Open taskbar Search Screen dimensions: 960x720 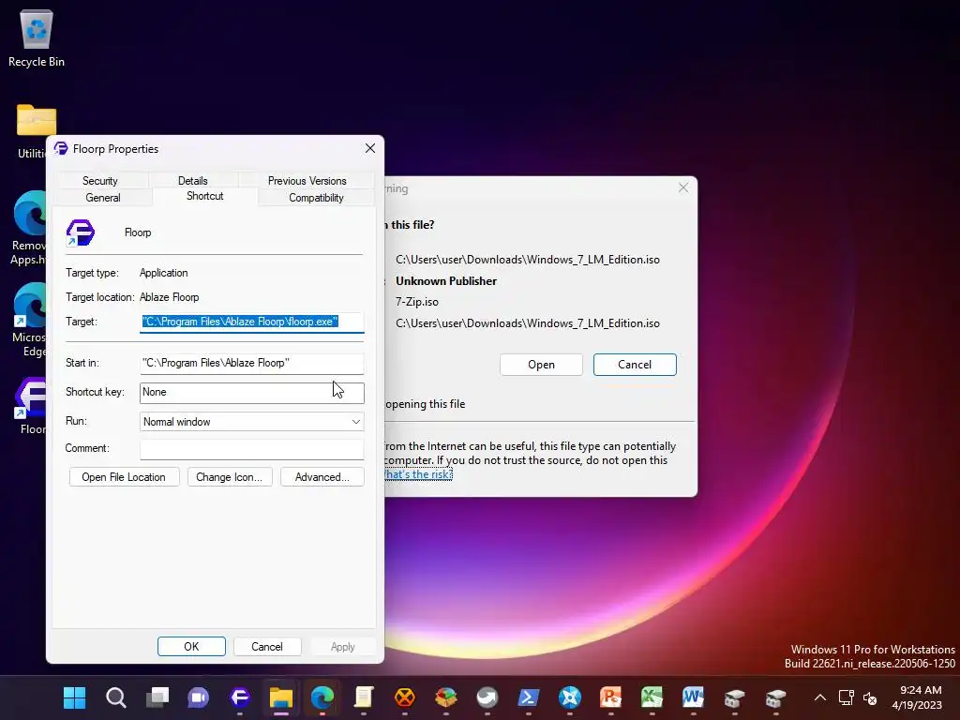115,697
